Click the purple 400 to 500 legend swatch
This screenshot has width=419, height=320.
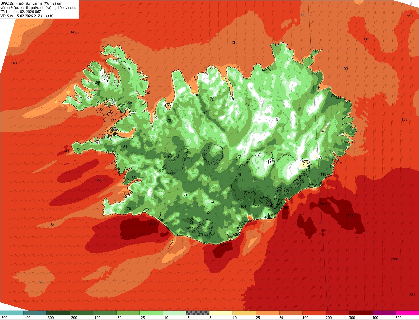point(384,313)
